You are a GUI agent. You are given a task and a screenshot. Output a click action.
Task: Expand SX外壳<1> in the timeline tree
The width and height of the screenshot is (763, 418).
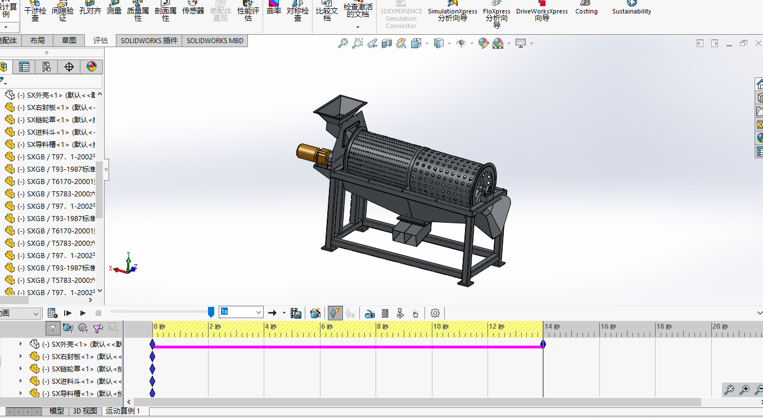point(21,344)
